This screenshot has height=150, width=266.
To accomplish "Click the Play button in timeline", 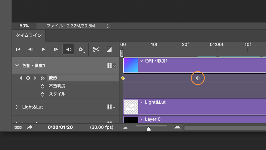I will click(43, 49).
